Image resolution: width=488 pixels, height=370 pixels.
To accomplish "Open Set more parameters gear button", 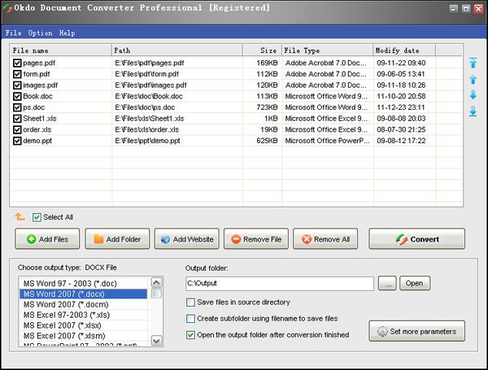I will click(x=417, y=331).
